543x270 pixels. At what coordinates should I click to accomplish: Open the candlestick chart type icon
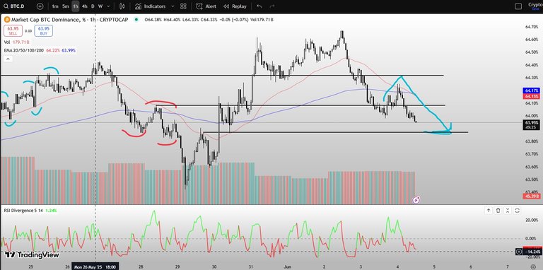tap(122, 6)
